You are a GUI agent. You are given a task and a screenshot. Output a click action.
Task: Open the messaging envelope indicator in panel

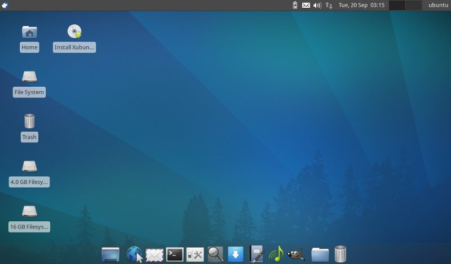point(306,5)
